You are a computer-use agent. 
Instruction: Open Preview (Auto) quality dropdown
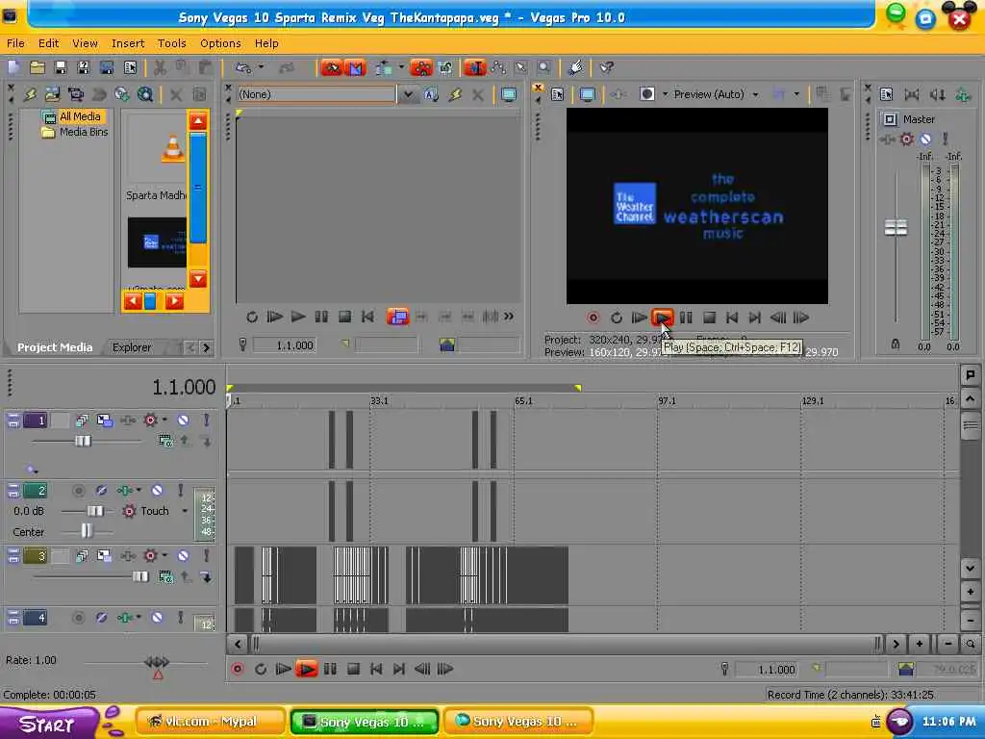coord(755,94)
